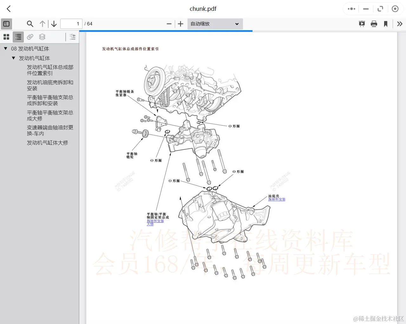Print chunk.pdf
This screenshot has height=324, width=406.
click(x=374, y=24)
